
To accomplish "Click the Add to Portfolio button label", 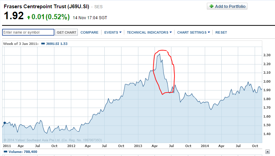I will click(x=230, y=6).
